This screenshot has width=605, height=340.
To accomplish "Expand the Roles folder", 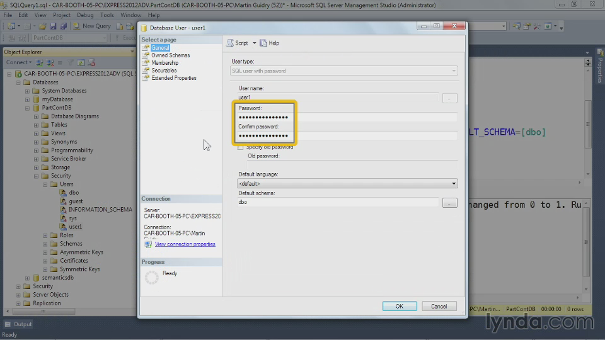I will pos(45,235).
